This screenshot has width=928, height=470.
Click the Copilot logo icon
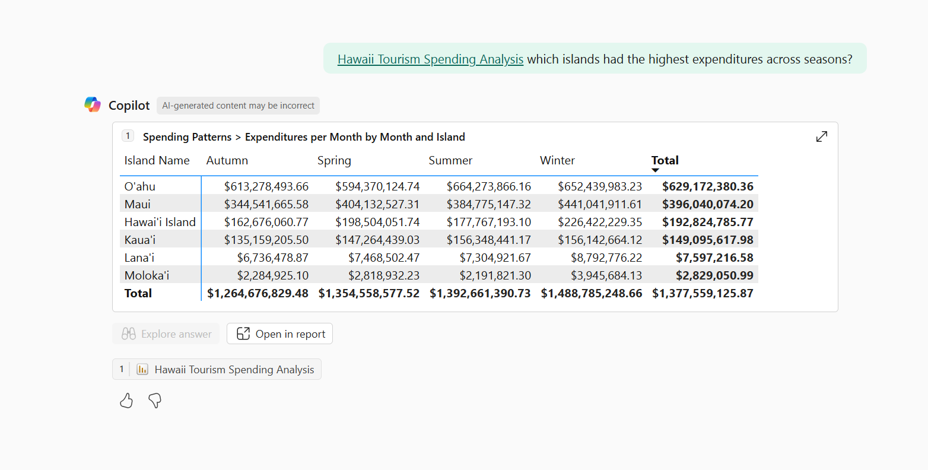pos(93,105)
